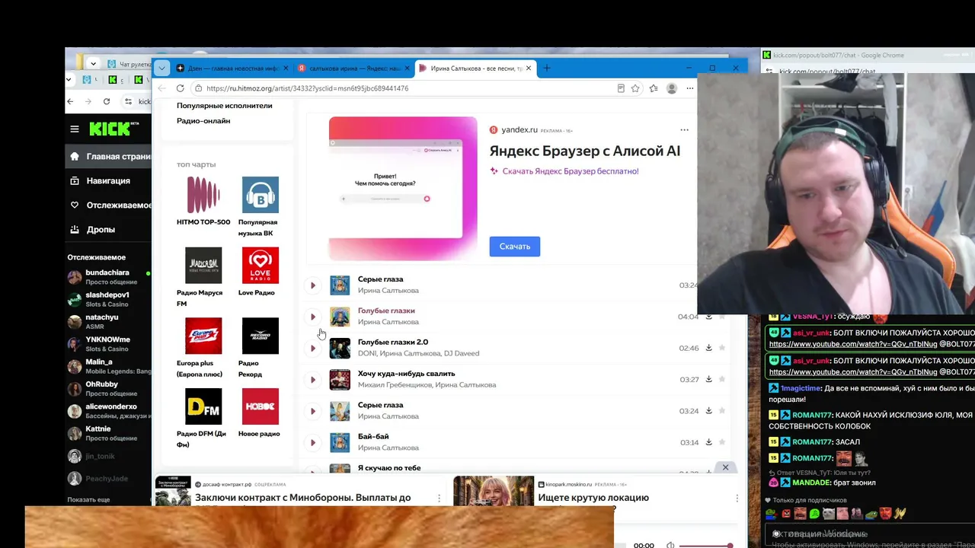Open HITMO TOP-500 chart
This screenshot has height=548, width=975.
point(203,202)
